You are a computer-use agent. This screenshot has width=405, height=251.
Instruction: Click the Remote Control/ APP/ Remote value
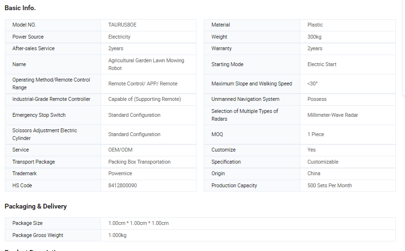point(143,84)
